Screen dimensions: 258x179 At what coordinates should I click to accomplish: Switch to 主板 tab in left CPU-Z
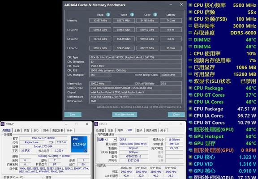click(17, 131)
